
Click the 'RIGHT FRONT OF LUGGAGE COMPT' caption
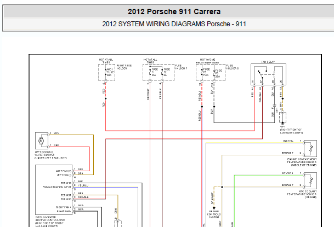[291, 131]
